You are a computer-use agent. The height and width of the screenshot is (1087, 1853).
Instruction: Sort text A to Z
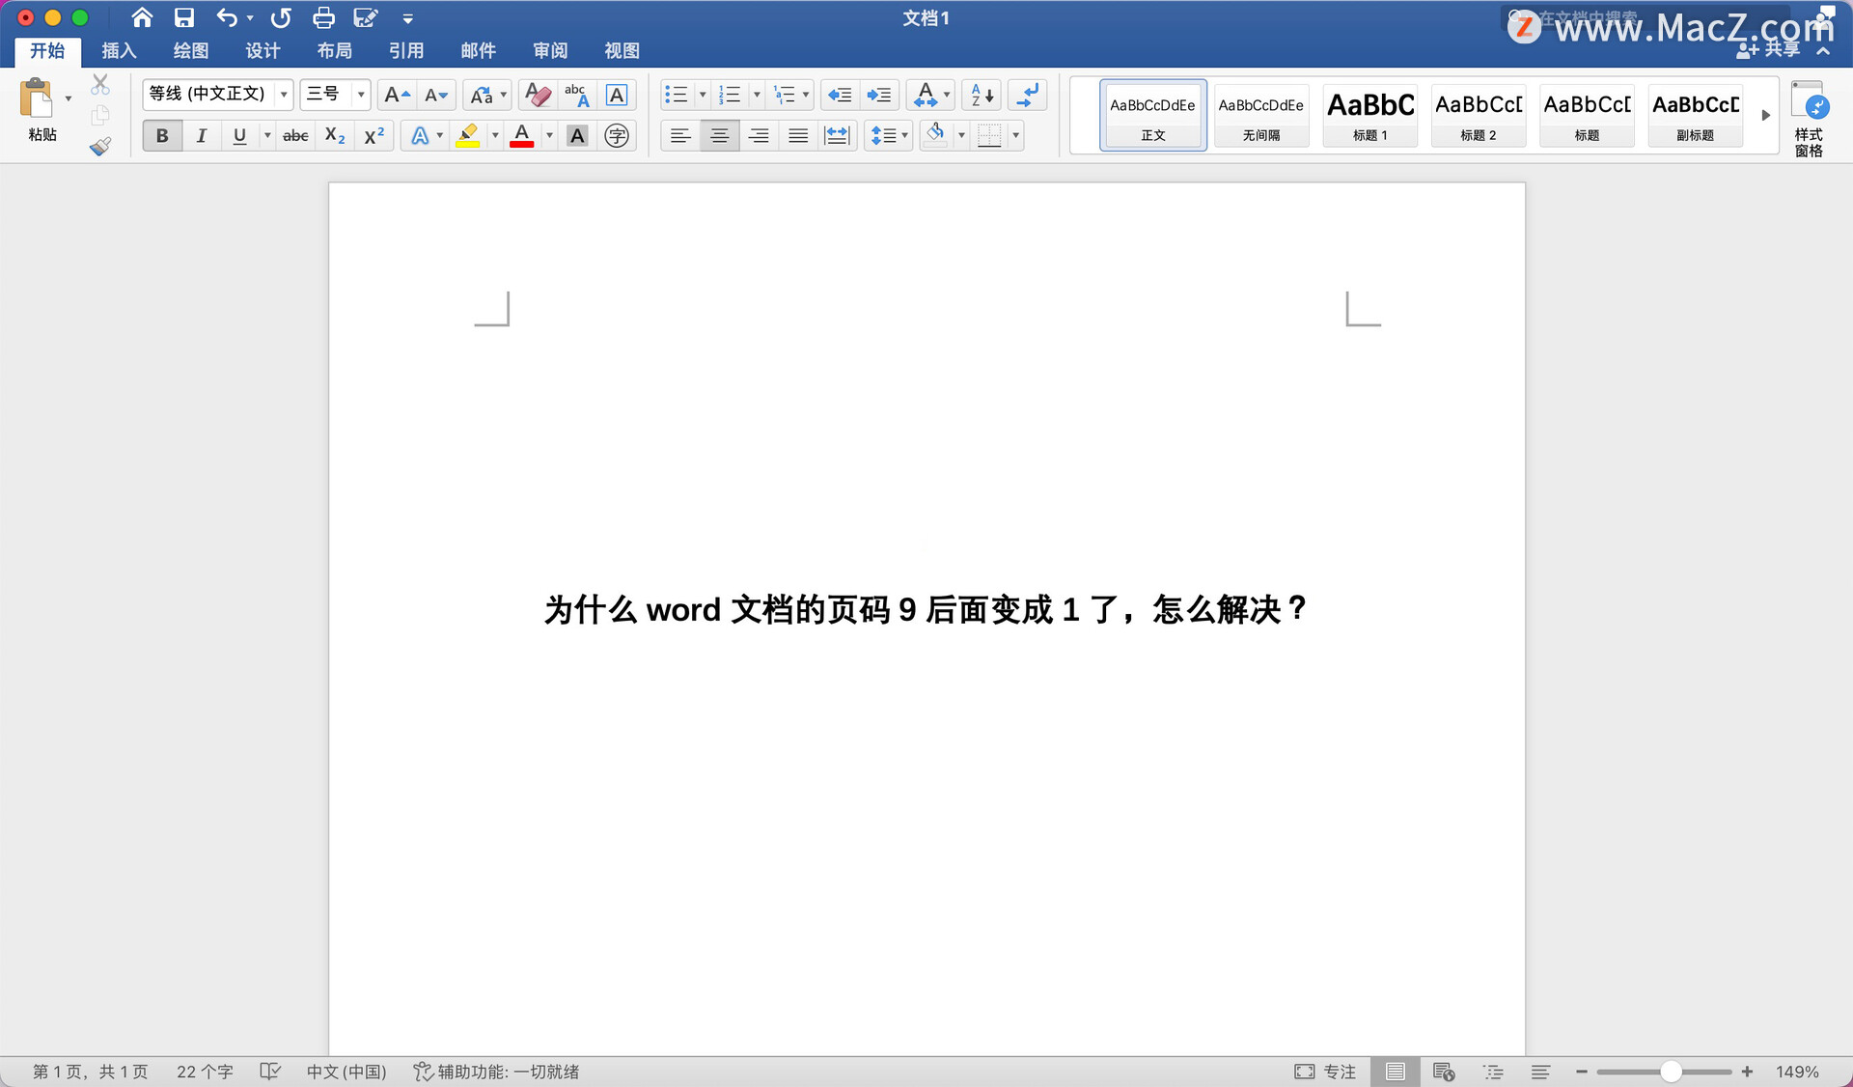tap(982, 95)
